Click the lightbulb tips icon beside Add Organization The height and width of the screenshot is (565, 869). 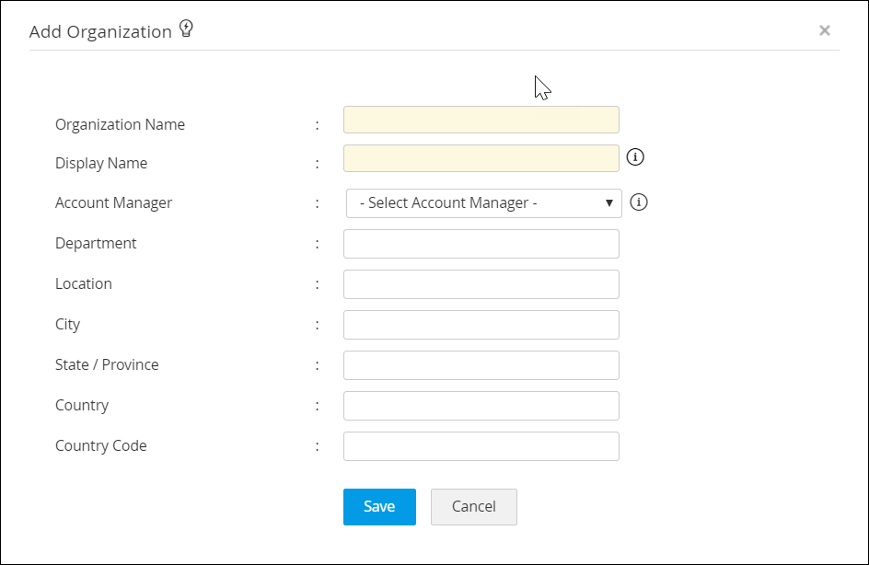(186, 29)
